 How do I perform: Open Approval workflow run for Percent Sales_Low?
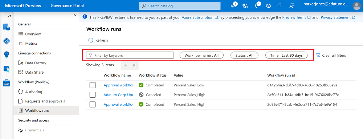coord(118,85)
